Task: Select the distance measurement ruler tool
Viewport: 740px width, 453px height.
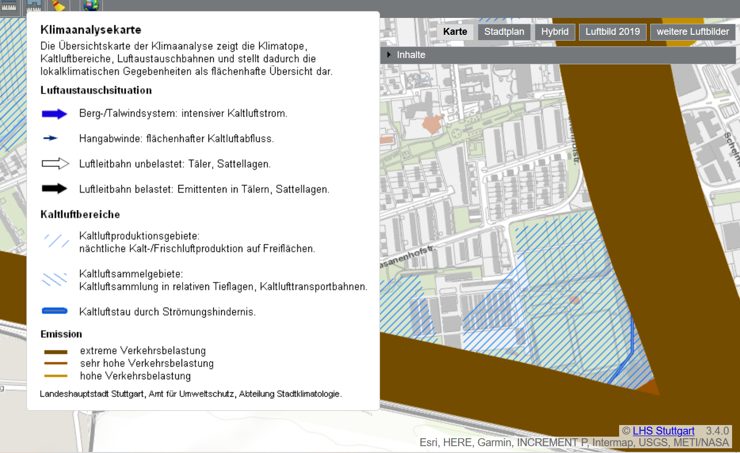Action: point(8,6)
